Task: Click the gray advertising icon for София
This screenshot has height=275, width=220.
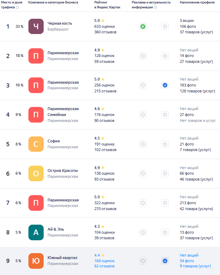Action: coord(143,144)
